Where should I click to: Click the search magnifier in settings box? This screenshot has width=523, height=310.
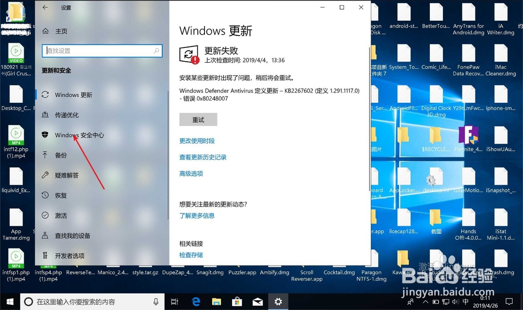coord(156,51)
